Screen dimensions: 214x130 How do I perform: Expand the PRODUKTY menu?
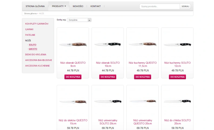pyautogui.click(x=59, y=6)
